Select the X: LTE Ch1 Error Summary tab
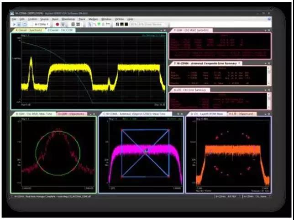This screenshot has height=220, width=294. pyautogui.click(x=190, y=90)
